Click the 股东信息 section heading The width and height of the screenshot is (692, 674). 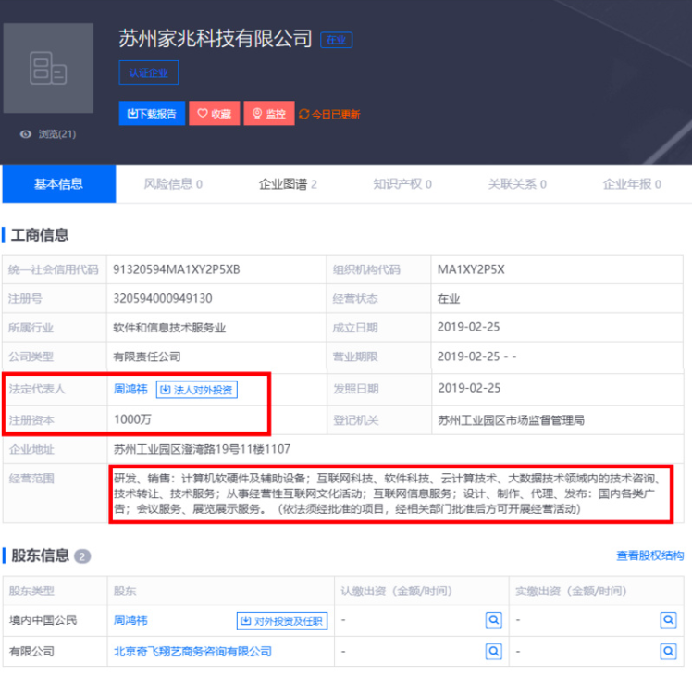tap(40, 555)
